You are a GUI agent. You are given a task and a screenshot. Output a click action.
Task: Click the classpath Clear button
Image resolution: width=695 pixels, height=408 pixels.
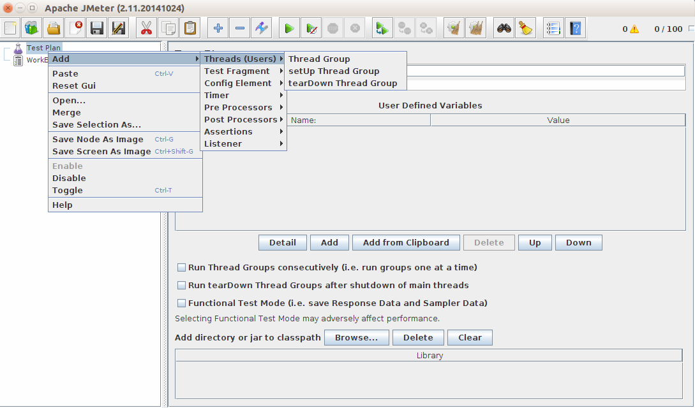click(x=470, y=338)
